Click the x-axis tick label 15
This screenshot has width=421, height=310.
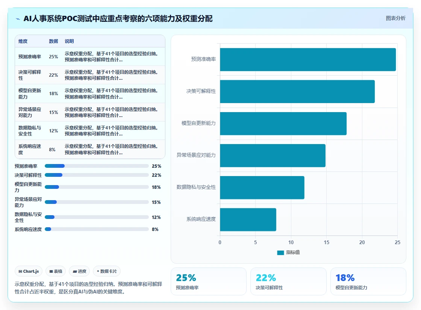(x=326, y=242)
